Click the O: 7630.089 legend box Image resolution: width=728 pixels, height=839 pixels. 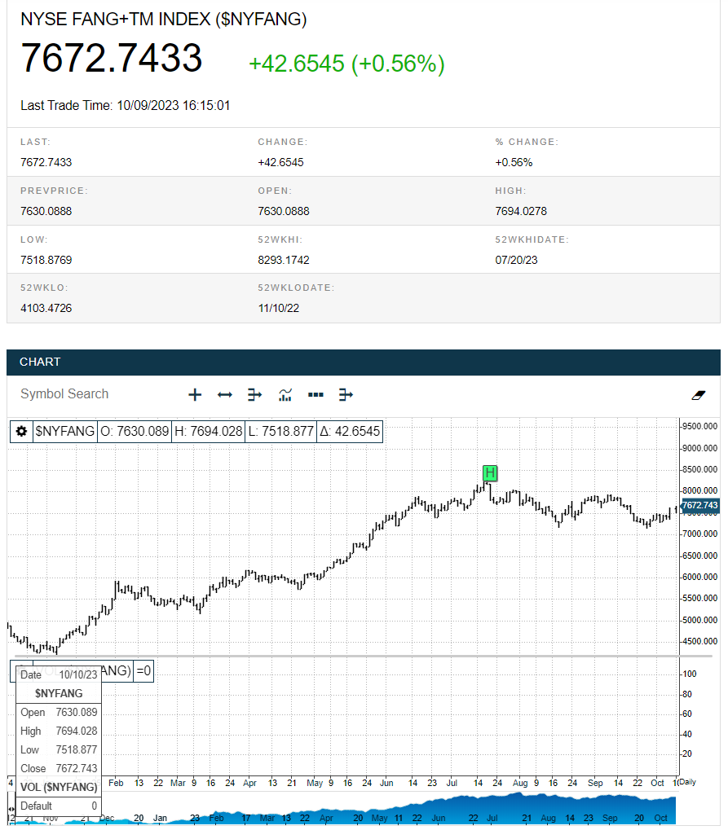tap(135, 431)
